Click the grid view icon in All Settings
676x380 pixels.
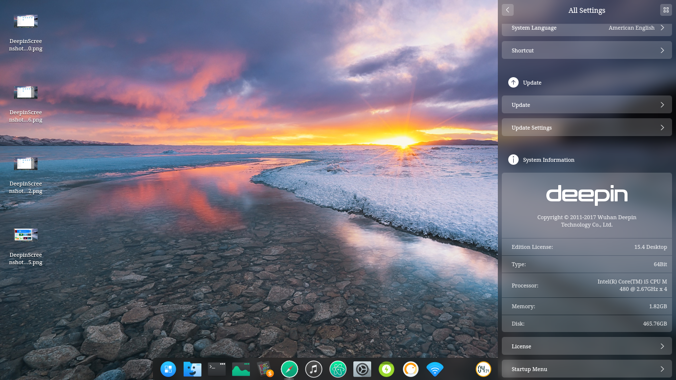(666, 10)
